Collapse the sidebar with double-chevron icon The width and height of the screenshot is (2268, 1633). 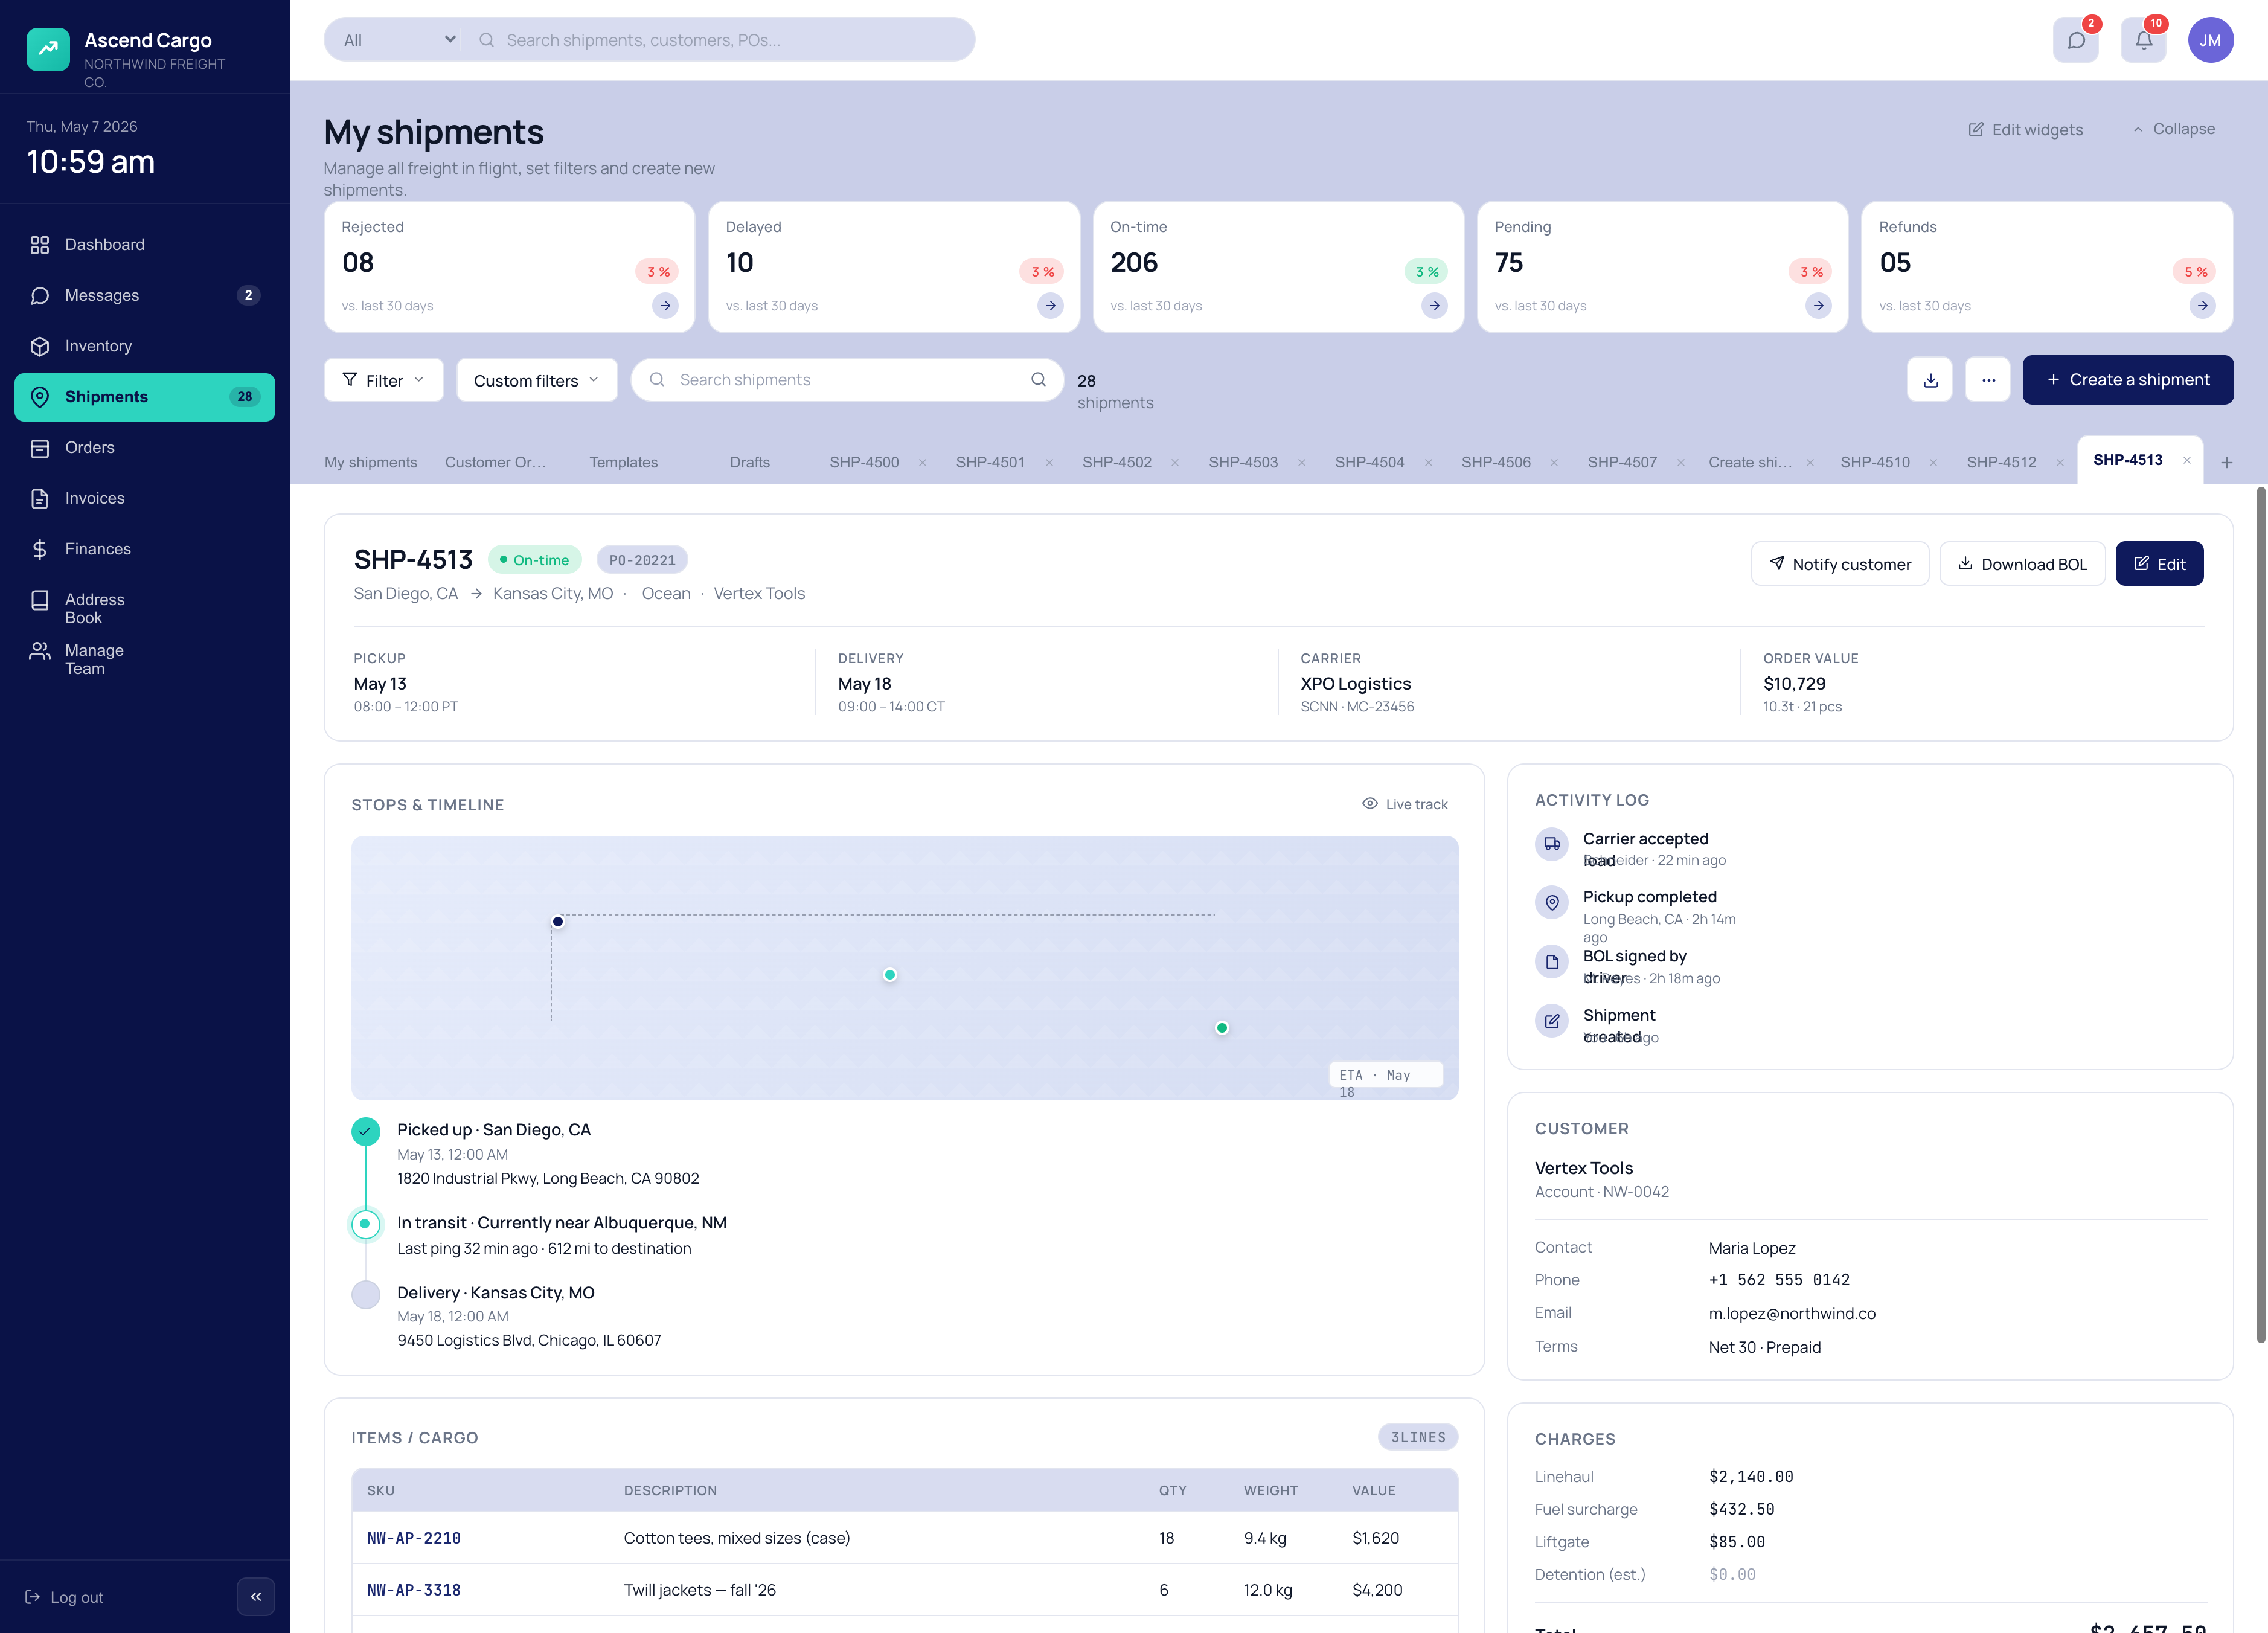[256, 1596]
